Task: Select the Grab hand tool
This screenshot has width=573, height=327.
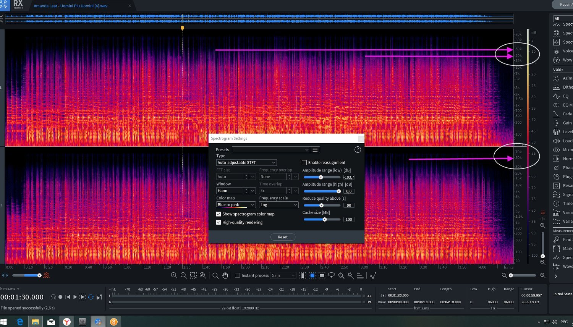Action: (x=225, y=275)
